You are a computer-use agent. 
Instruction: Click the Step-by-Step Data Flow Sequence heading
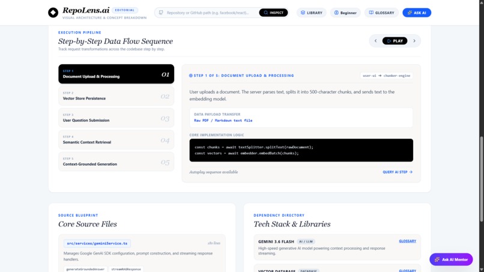[115, 41]
